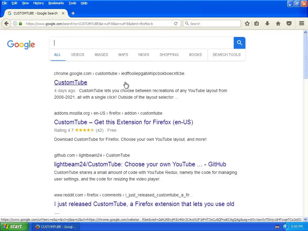Open the Firefox hamburger menu
Viewport: 308px width, 231px height.
302,23
